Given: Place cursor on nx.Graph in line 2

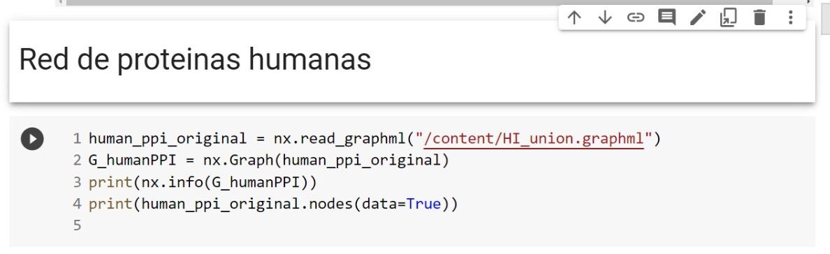Looking at the screenshot, I should pos(239,160).
